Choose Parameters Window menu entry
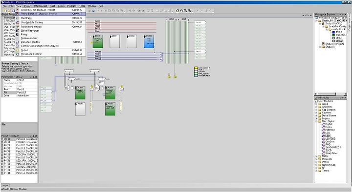 pos(50,27)
